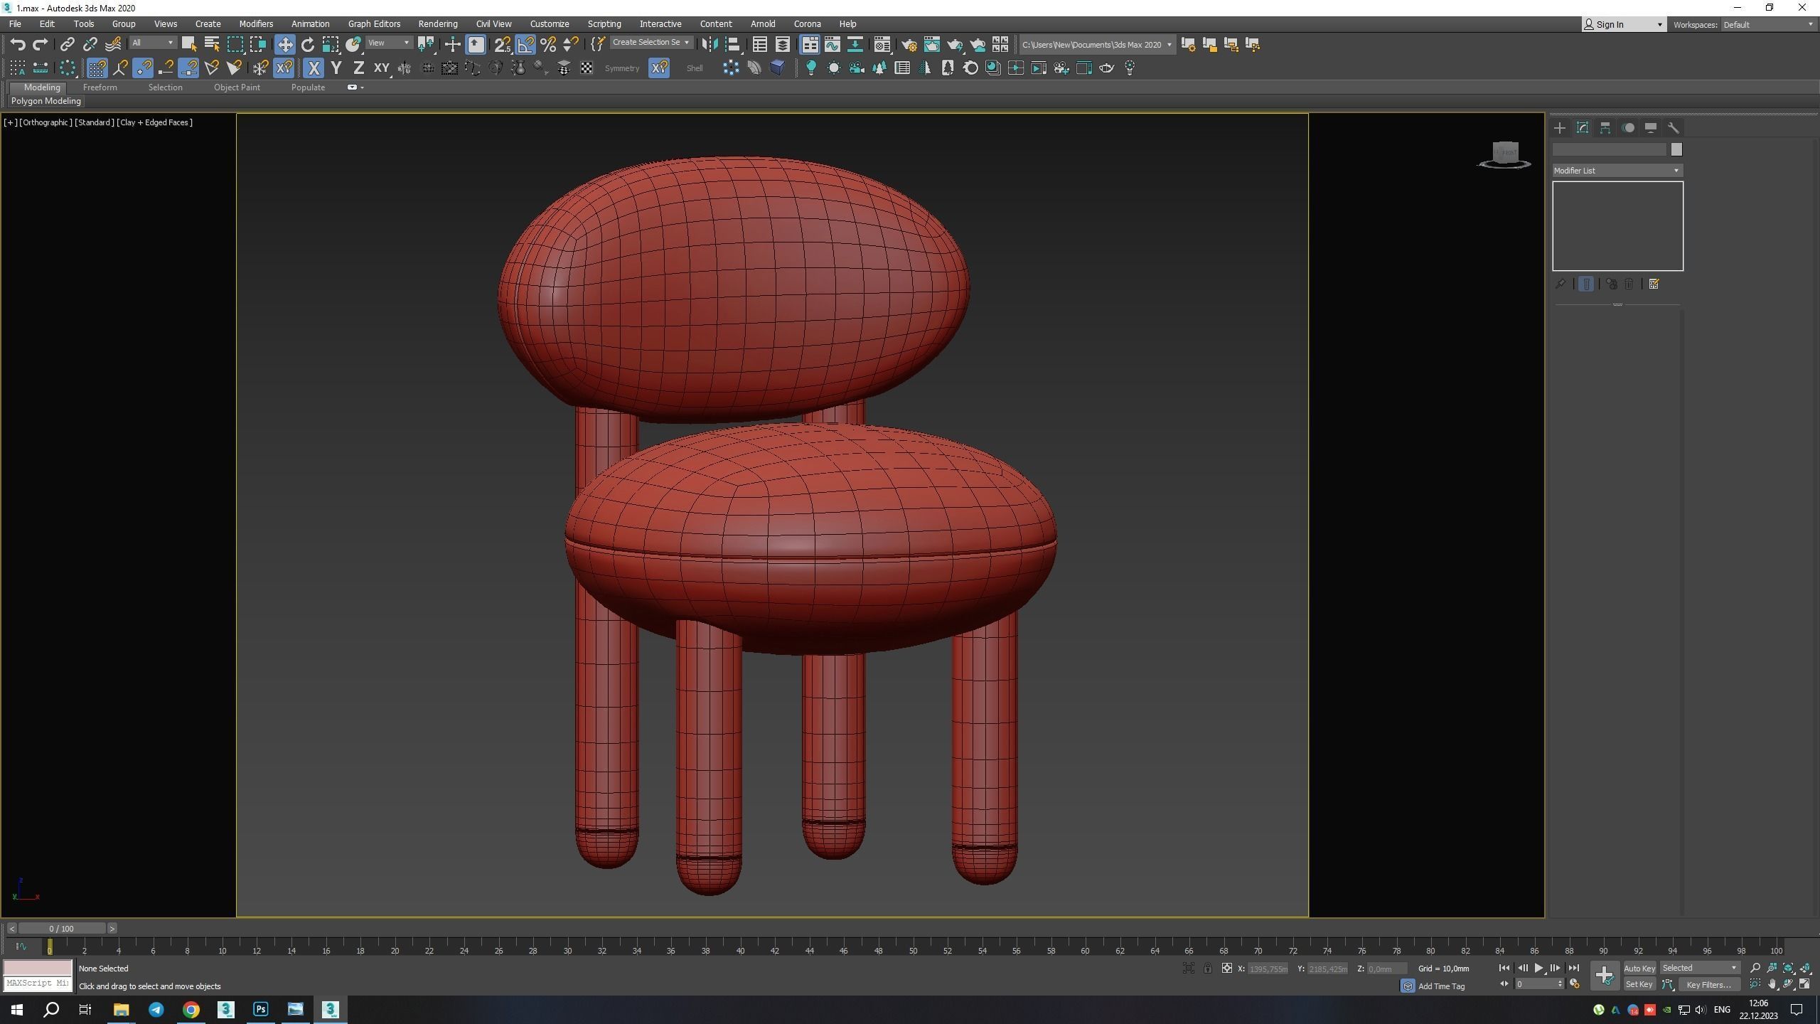Switch to the Object Paint ribbon tab
The width and height of the screenshot is (1820, 1024).
click(x=237, y=87)
